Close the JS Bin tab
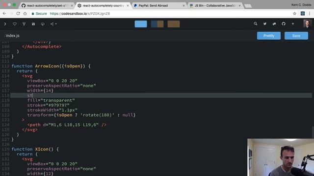The image size is (314, 176). 239,5
